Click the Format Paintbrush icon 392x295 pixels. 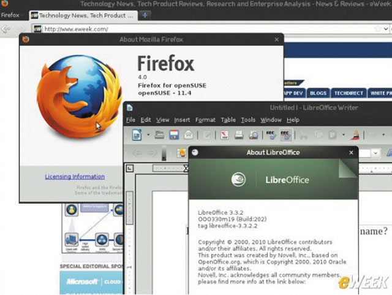355,135
